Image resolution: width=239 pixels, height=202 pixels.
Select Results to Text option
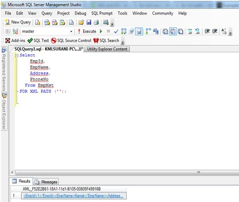(x=165, y=32)
